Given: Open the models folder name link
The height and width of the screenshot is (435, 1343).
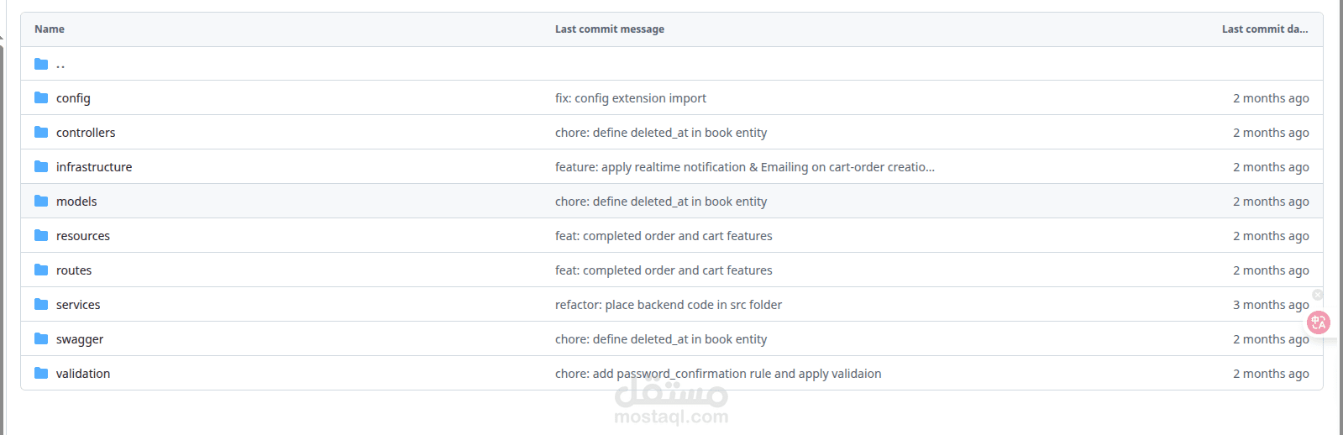Looking at the screenshot, I should tap(76, 202).
